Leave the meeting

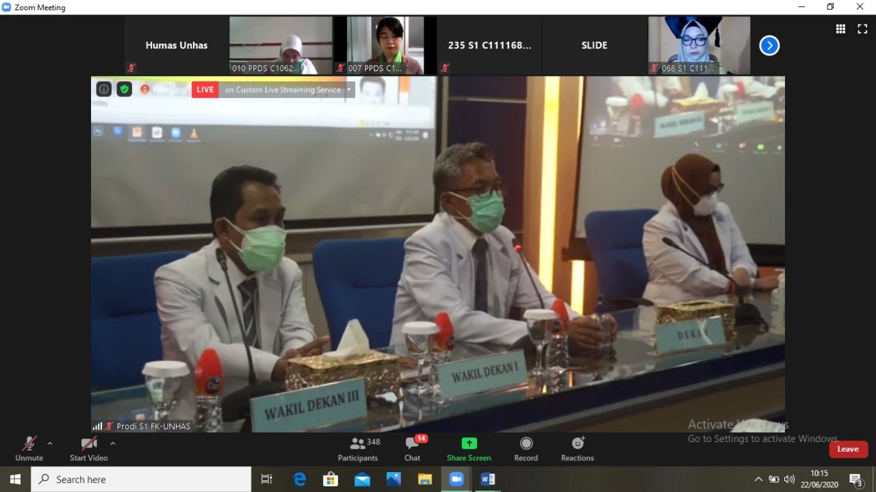click(848, 449)
